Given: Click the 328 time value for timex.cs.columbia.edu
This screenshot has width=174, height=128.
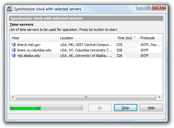Looking at the screenshot, I should pyautogui.click(x=119, y=50).
